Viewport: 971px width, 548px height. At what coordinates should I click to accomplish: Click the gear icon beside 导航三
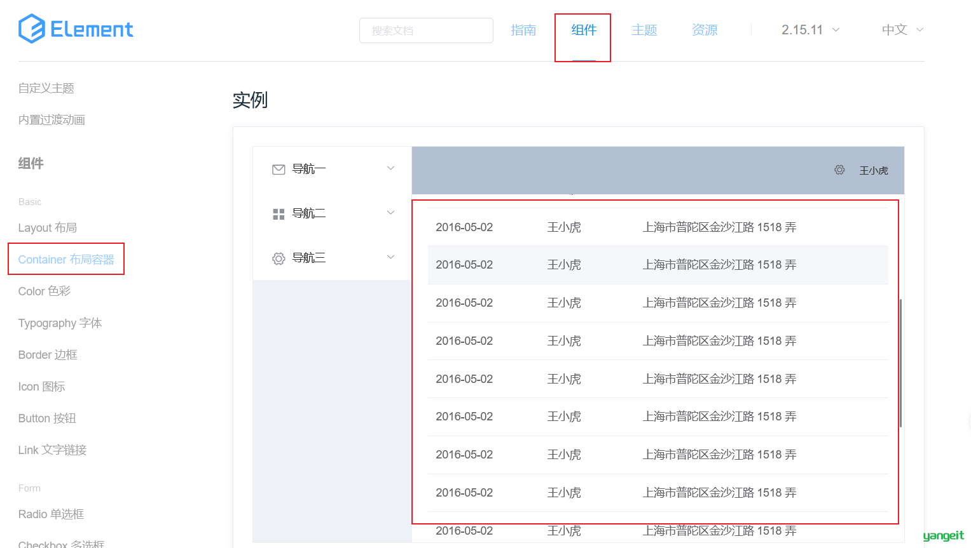click(x=279, y=258)
